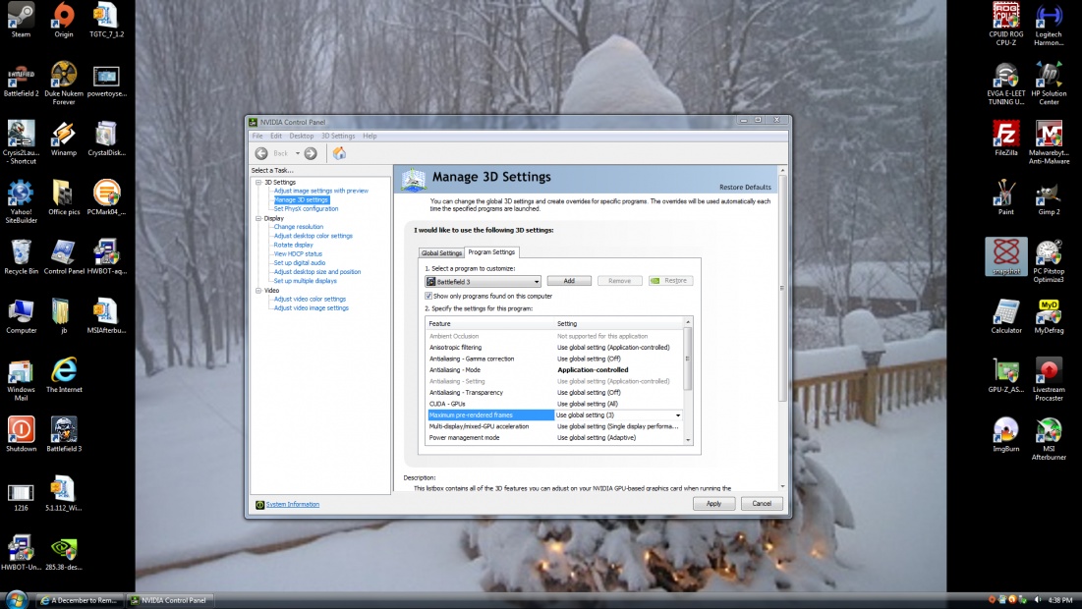Collapse the Display tree node

point(257,218)
